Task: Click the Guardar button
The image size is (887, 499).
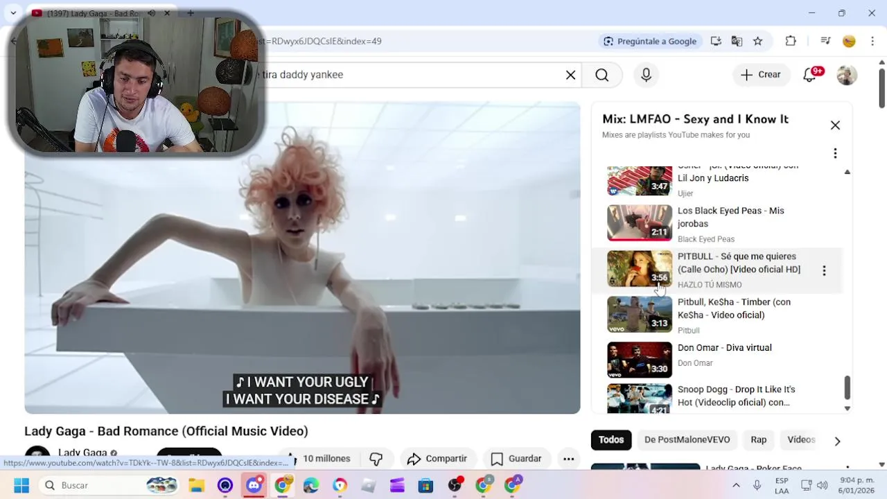Action: 516,458
